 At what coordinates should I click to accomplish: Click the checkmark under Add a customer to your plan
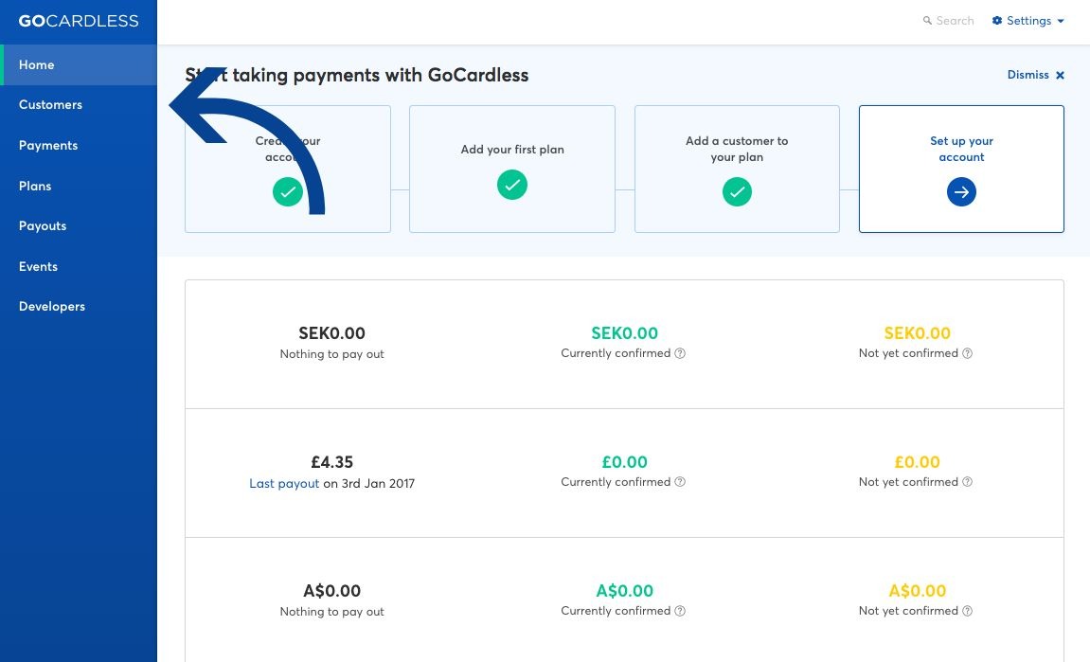tap(737, 192)
